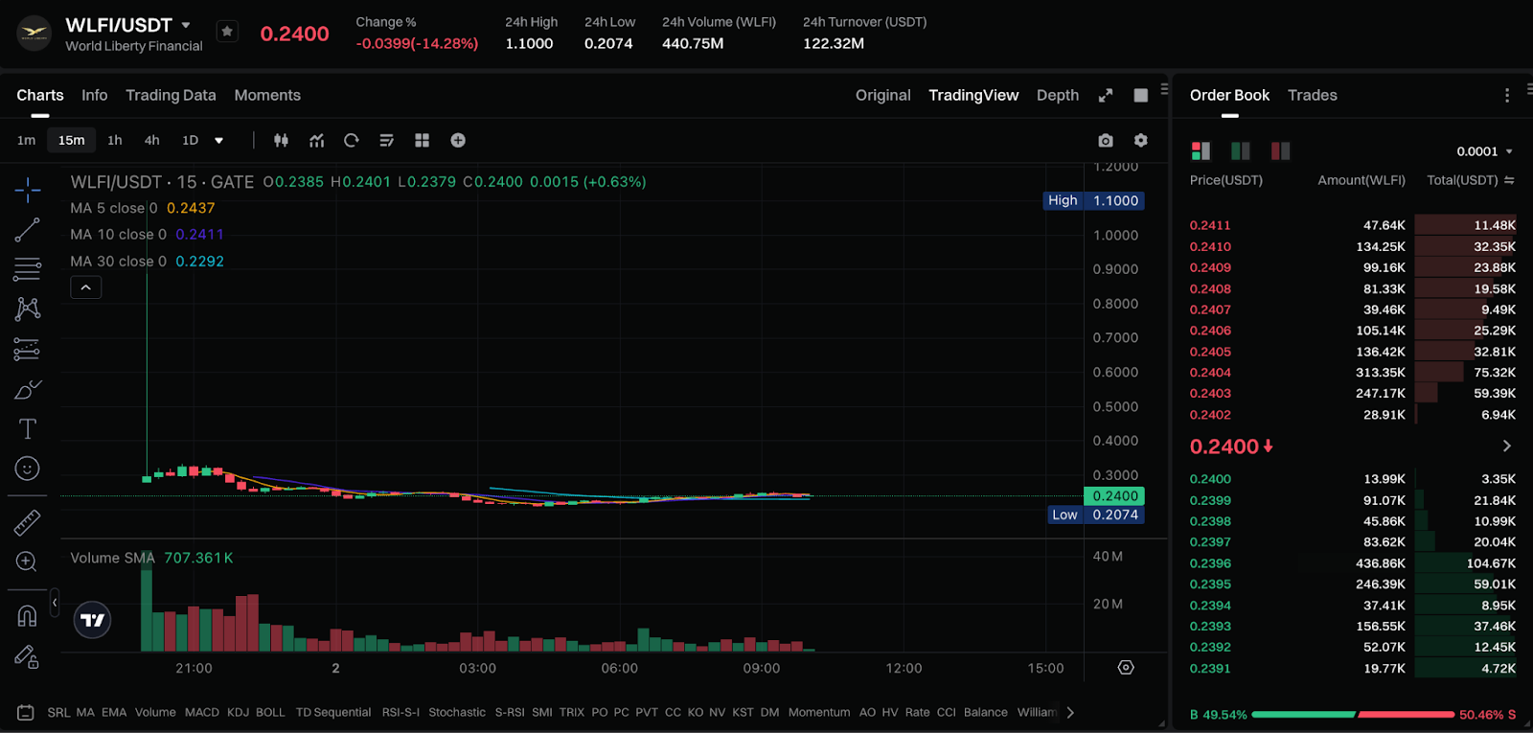
Task: Show only sell orders view
Action: tap(1280, 150)
